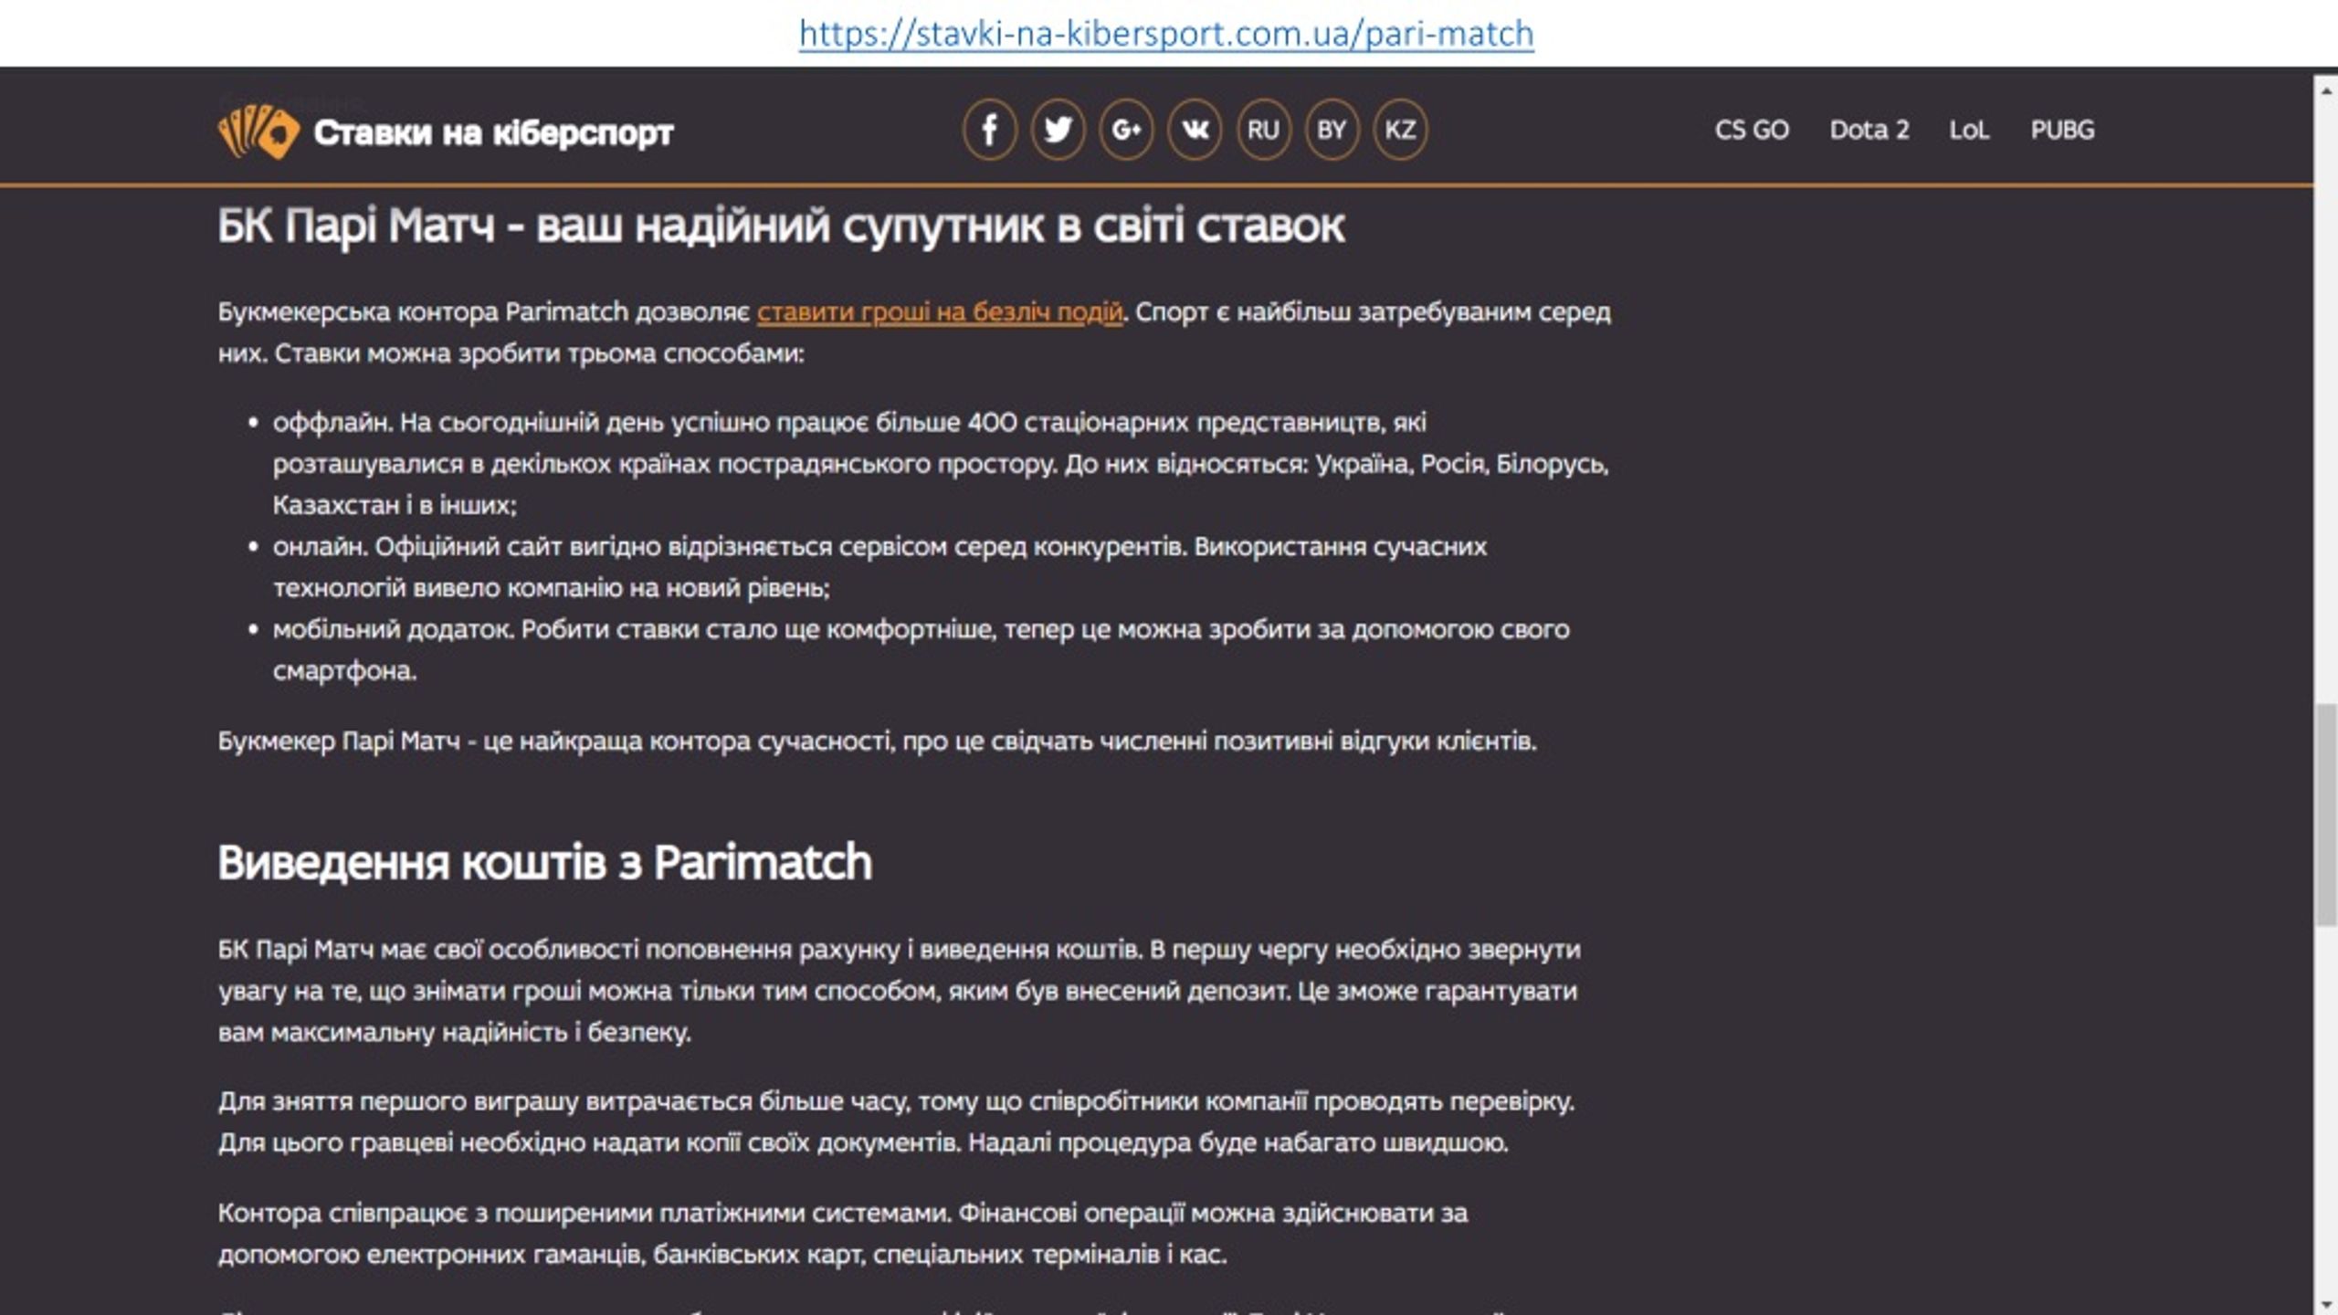Screen dimensions: 2338x1315
Task: Click sentence 'Букмекер Парі Матч - це найкраща контора'
Action: [x=877, y=741]
